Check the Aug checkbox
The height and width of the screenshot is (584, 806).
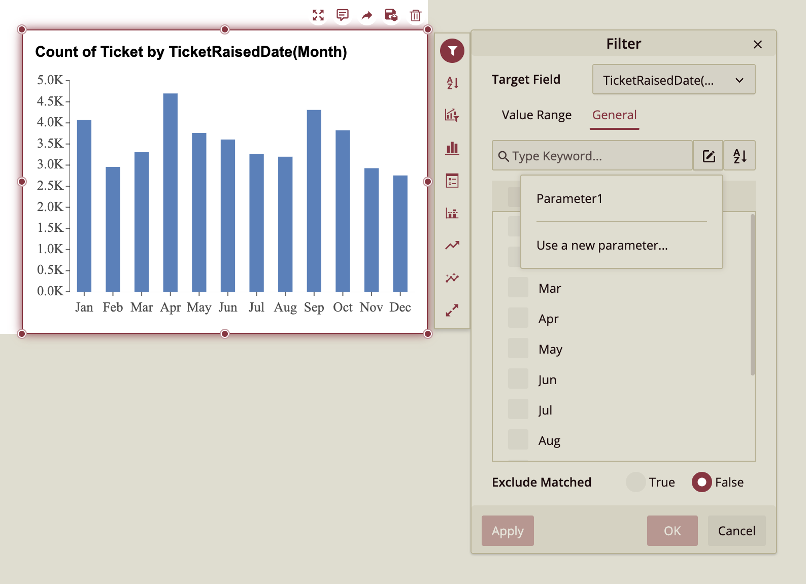pyautogui.click(x=518, y=440)
